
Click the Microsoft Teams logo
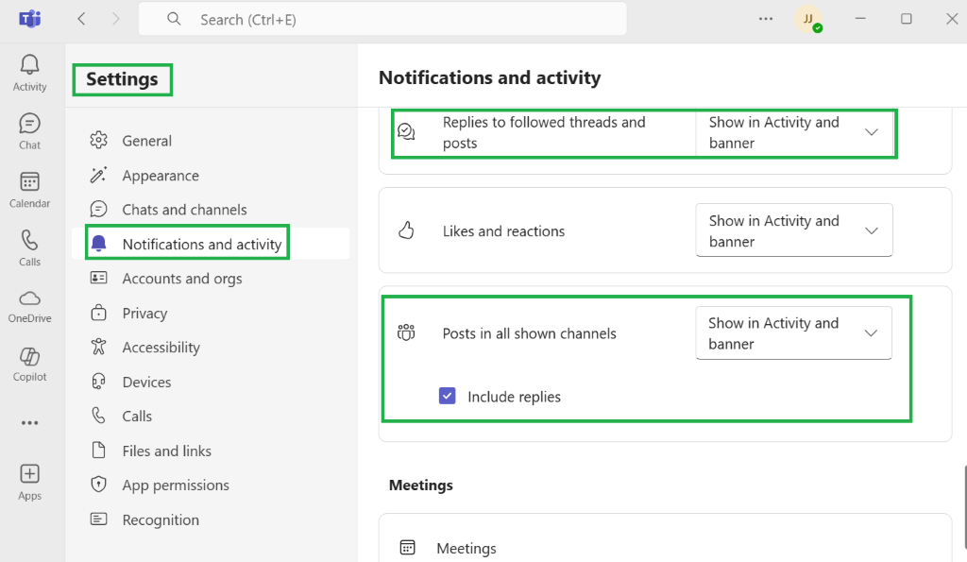coord(29,19)
